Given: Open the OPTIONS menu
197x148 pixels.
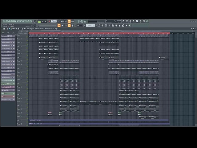Looking at the screenshot, I should [23, 21].
